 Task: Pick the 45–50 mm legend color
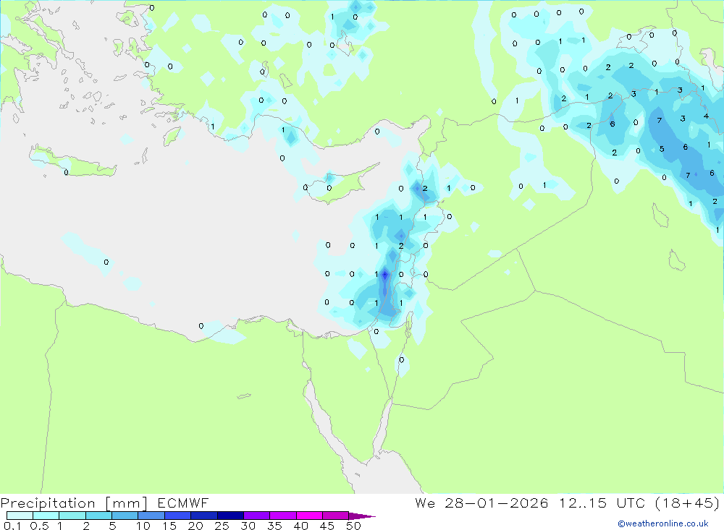pos(335,516)
